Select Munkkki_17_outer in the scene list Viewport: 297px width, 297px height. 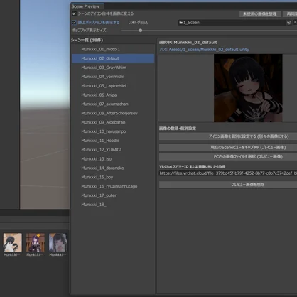tap(113, 195)
